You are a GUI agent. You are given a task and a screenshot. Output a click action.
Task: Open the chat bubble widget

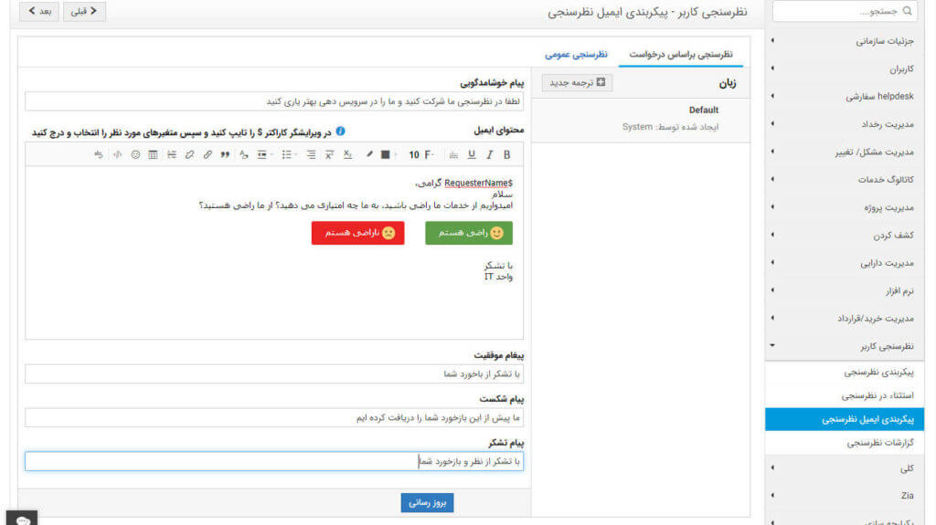point(22,519)
